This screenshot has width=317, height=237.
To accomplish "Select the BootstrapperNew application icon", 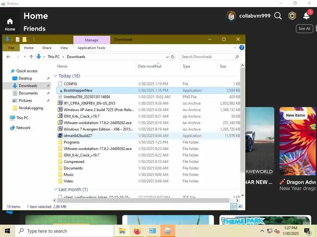I will point(60,90).
